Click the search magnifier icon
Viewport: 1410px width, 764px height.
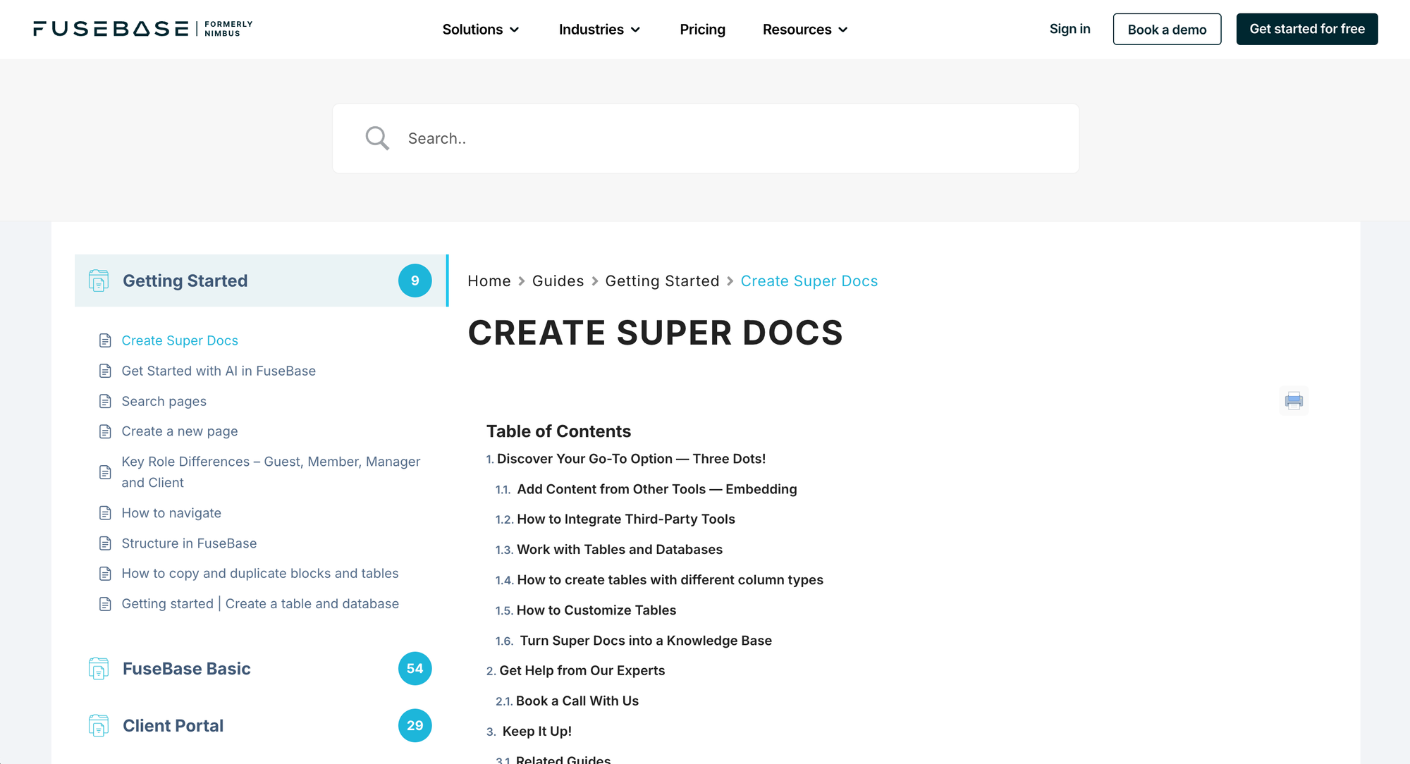pyautogui.click(x=377, y=137)
